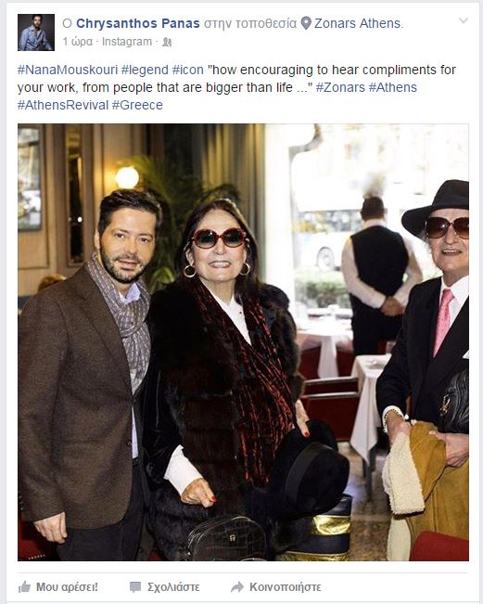The image size is (483, 604).
Task: Open the #Zonars hashtag
Action: tap(340, 87)
